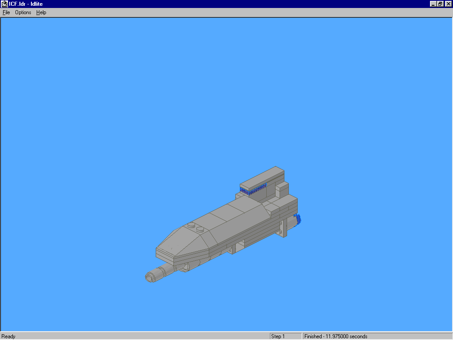The image size is (453, 340).
Task: Click the "Finished - 11.975000 seconds" status text
Action: 336,336
